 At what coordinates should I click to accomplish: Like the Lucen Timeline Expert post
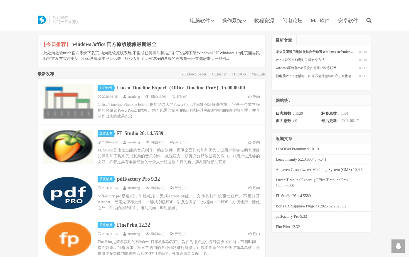(x=254, y=97)
